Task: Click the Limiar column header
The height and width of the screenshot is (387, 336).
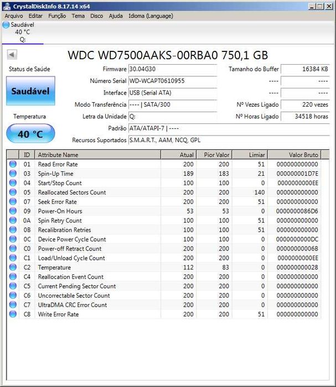Action: click(x=250, y=155)
